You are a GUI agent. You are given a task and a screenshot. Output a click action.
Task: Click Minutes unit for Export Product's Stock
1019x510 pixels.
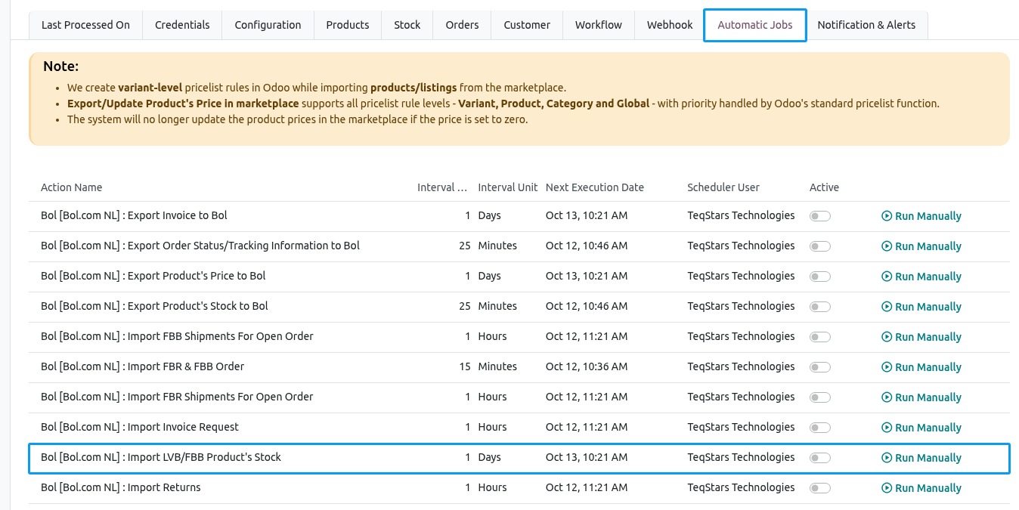tap(497, 306)
